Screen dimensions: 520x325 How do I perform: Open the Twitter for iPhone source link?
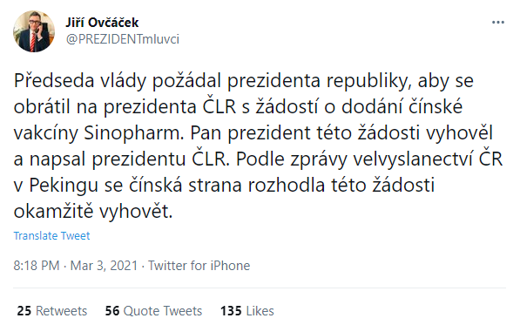[x=199, y=266]
